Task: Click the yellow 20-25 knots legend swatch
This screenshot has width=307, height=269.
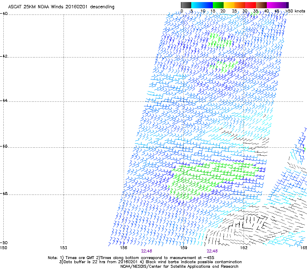Action: click(x=229, y=5)
